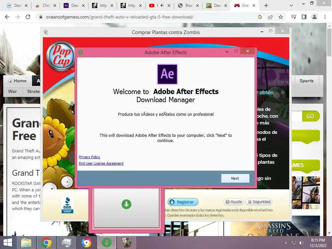Open the Chromium-like browser taskbar icon
The width and height of the screenshot is (332, 249).
click(86, 243)
